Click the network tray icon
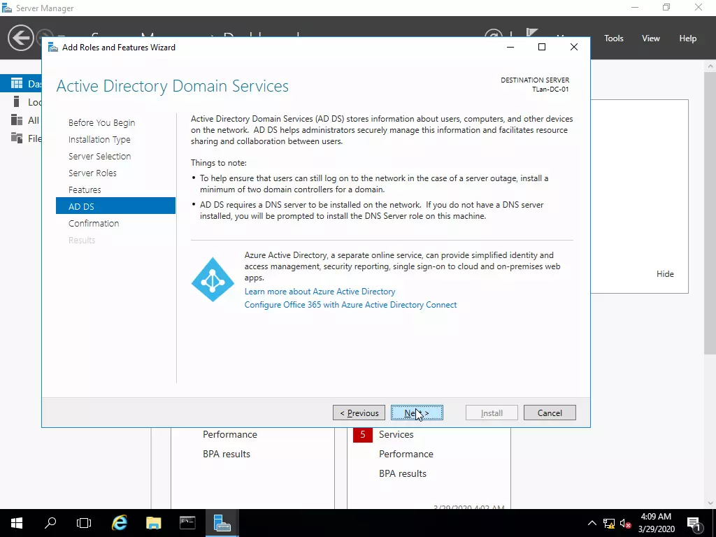Screen dimensions: 716x537 pyautogui.click(x=609, y=523)
